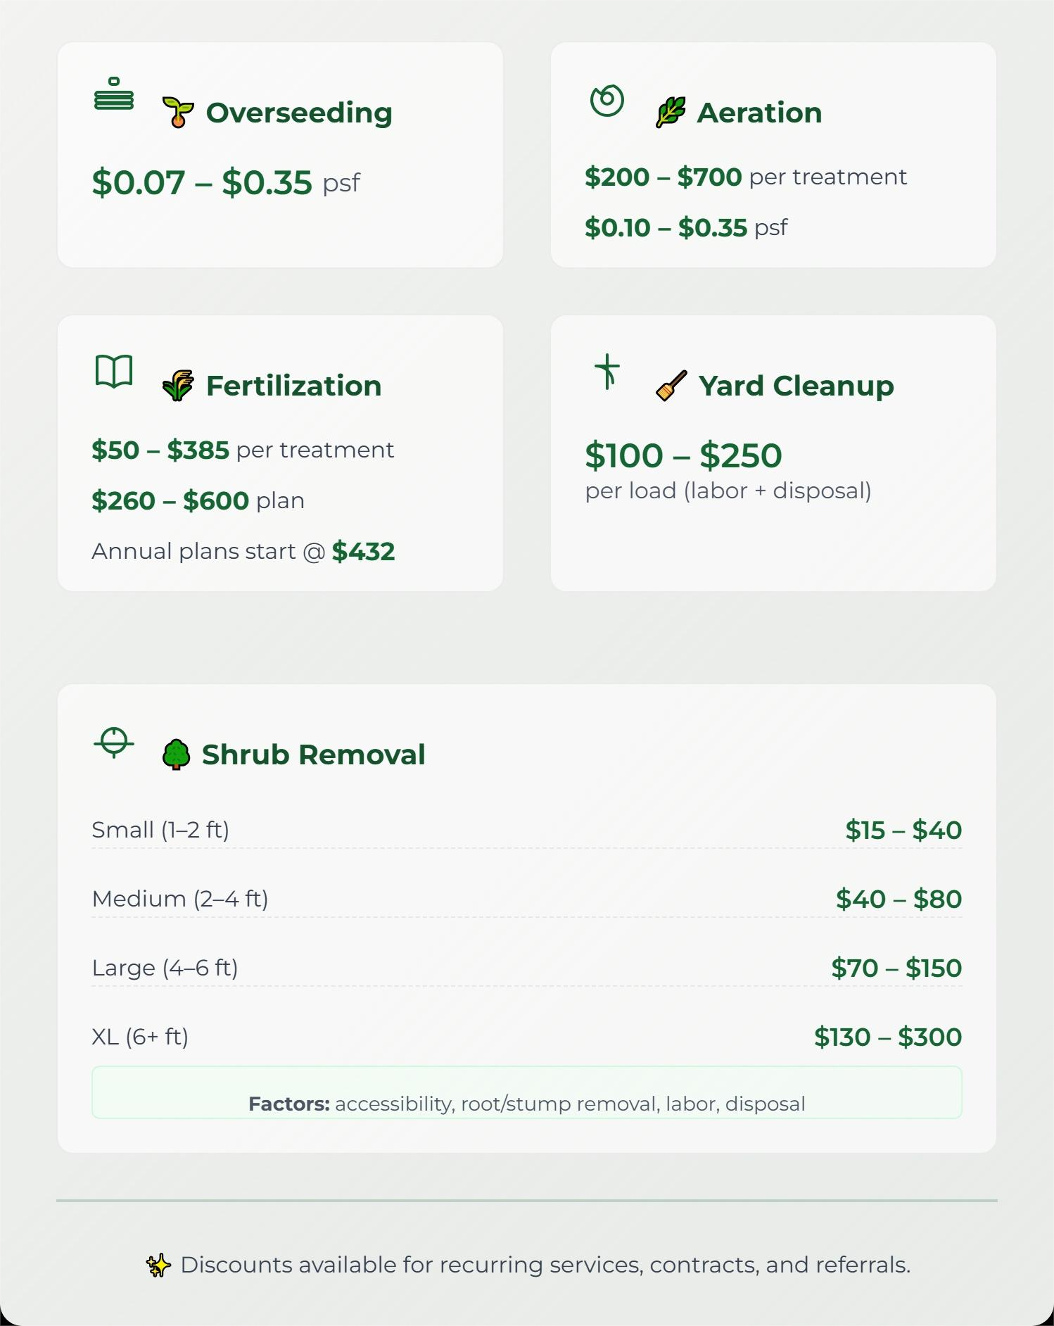Click the crosshair target icon in Shrub Removal
This screenshot has width=1054, height=1326.
[114, 742]
